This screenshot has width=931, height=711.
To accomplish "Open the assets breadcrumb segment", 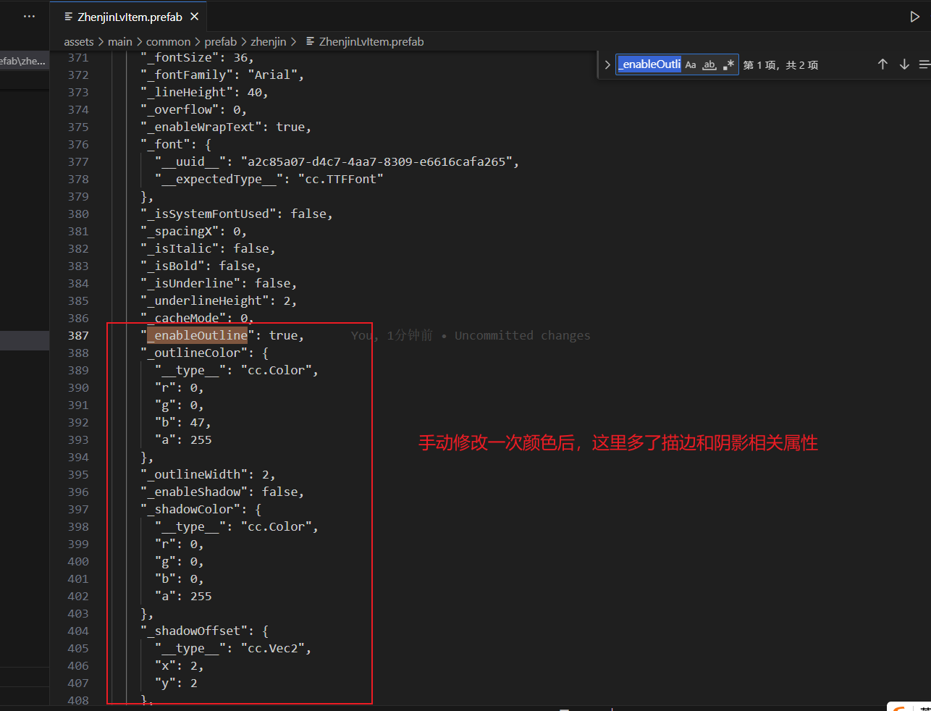I will click(79, 42).
